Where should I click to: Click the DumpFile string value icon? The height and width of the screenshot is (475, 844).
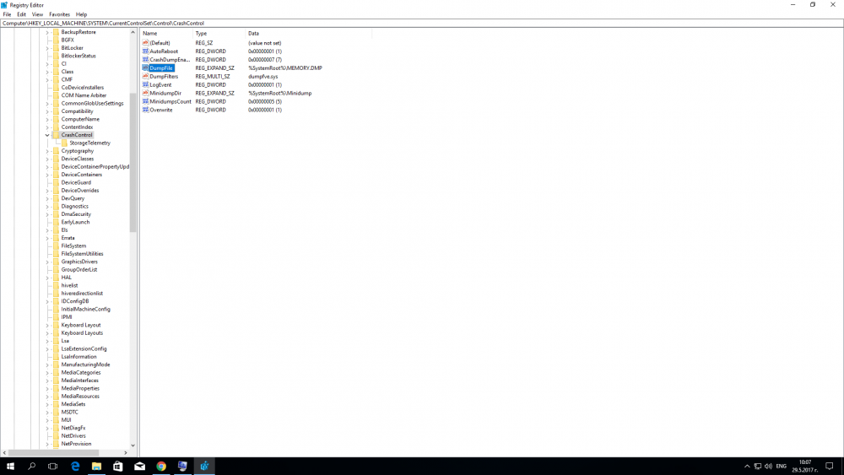point(145,67)
